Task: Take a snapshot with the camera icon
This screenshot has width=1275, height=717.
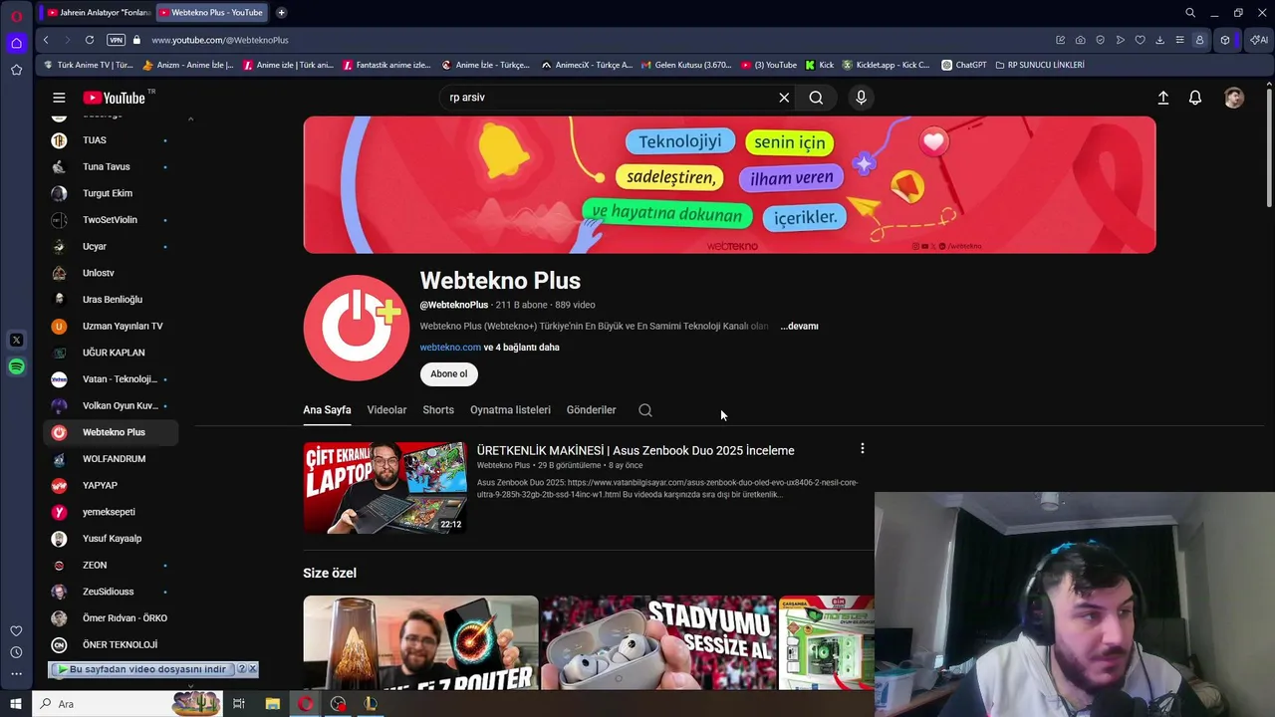Action: (1081, 40)
